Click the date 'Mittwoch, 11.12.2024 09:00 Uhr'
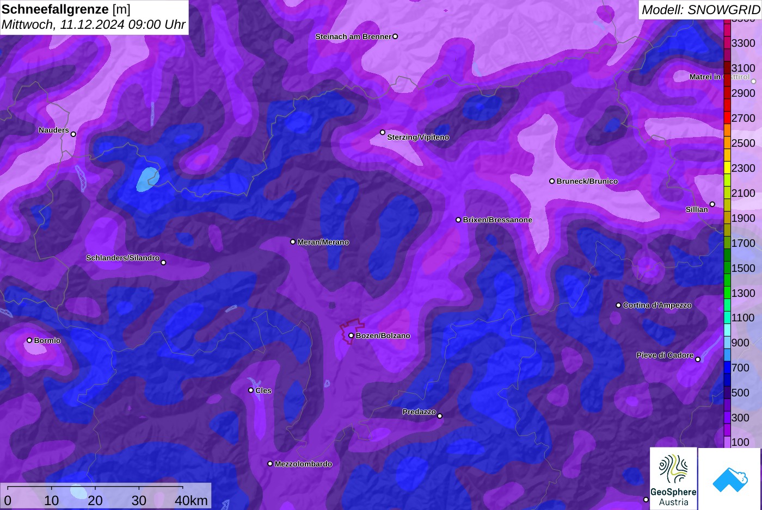 [x=94, y=24]
